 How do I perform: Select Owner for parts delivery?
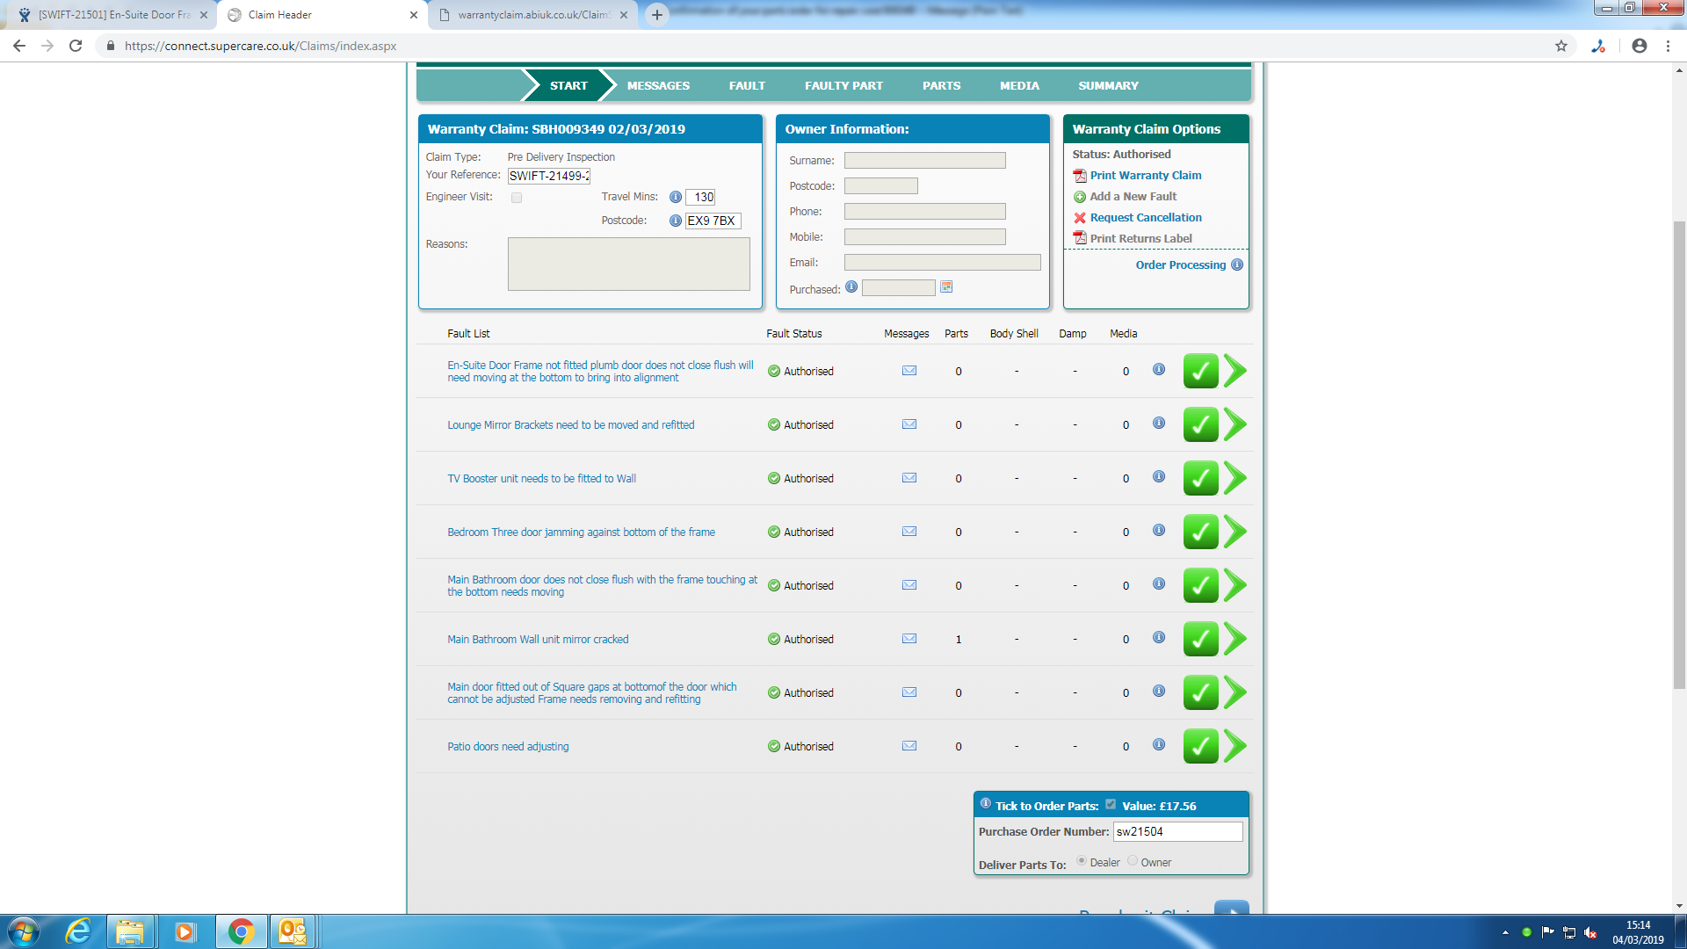(x=1133, y=861)
